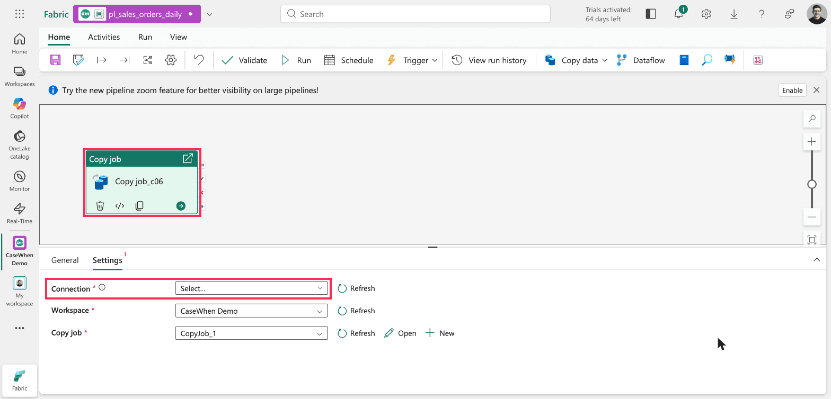Open the user profile avatar
The image size is (831, 399).
point(817,14)
